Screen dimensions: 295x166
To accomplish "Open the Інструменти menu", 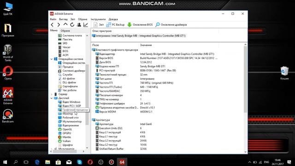I will click(x=98, y=19).
